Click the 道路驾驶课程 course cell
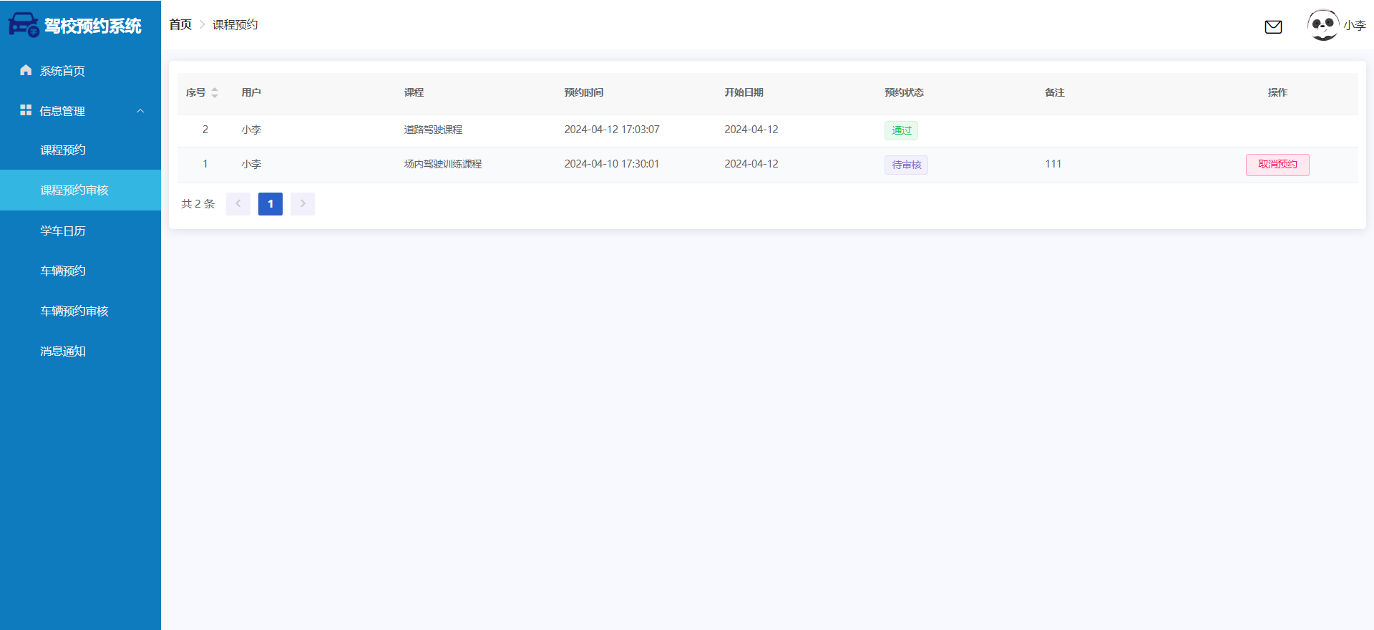The height and width of the screenshot is (630, 1374). click(433, 130)
